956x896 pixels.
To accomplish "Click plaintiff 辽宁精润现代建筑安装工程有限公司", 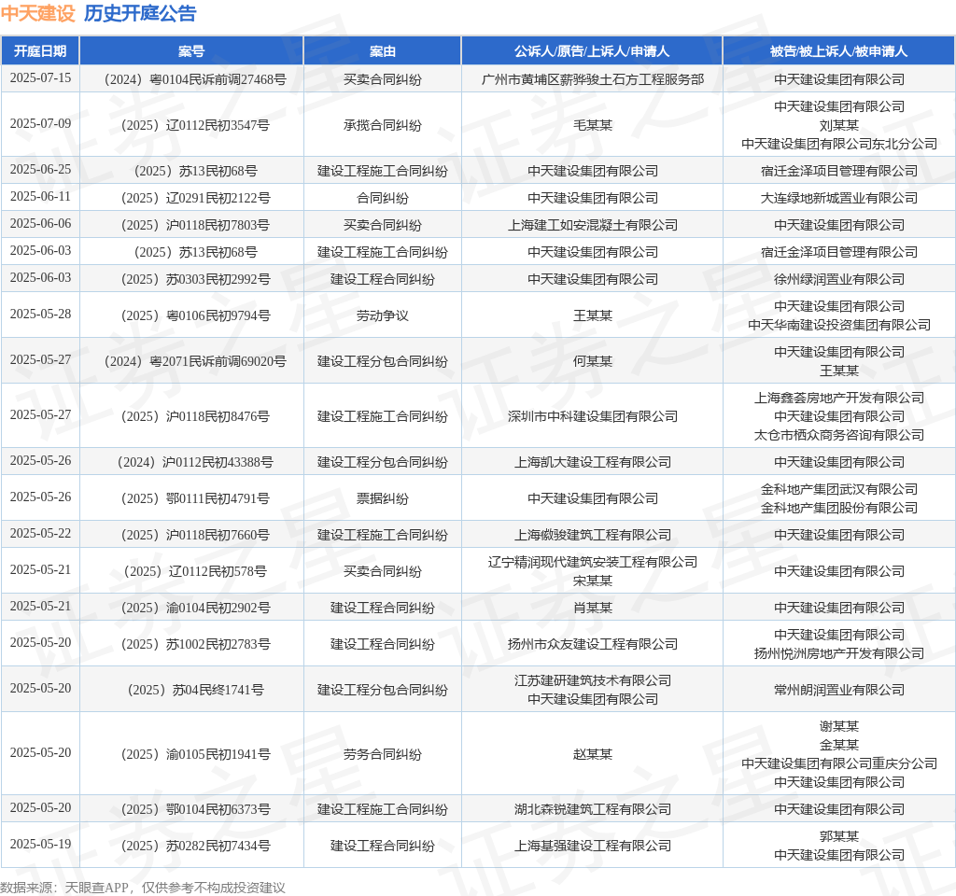I will 593,562.
